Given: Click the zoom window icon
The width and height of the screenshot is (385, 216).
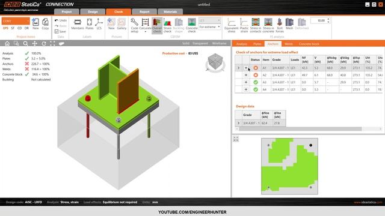Looking at the screenshot, I should (16, 43).
